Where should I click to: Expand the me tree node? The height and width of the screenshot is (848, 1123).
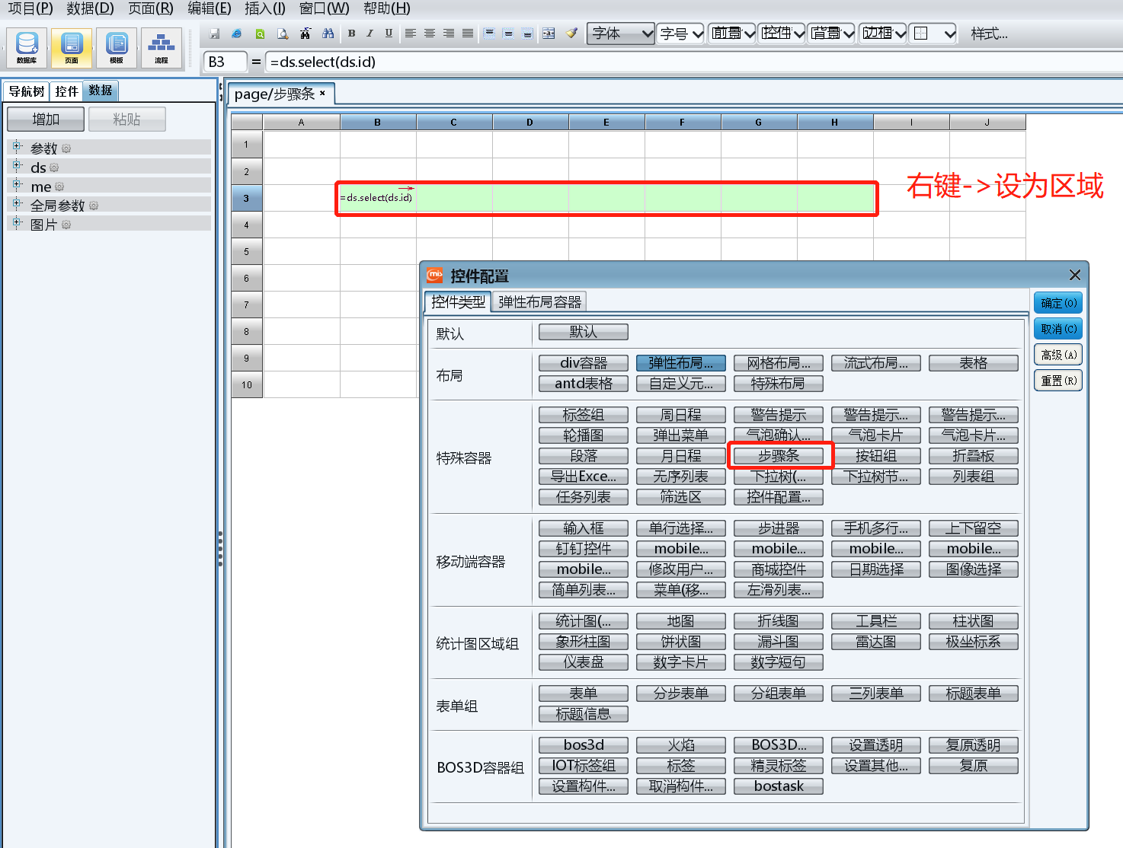pos(17,184)
